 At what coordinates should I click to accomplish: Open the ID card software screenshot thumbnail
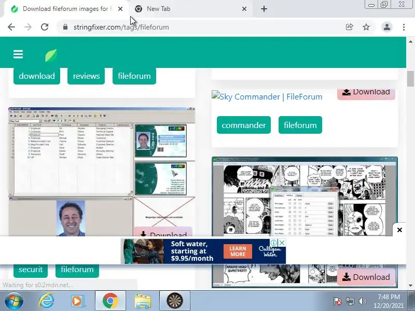coord(102,172)
